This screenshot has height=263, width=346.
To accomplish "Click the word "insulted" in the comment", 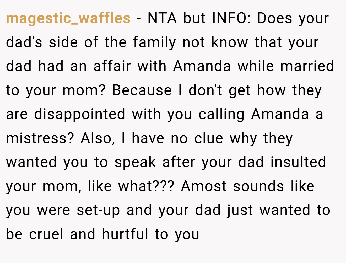I will click(x=298, y=163).
